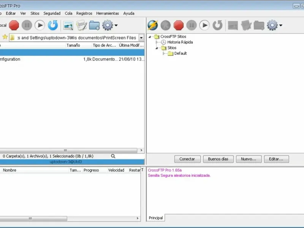Click the local edit file notepad icon
This screenshot has width=304, height=228.
pyautogui.click(x=81, y=25)
